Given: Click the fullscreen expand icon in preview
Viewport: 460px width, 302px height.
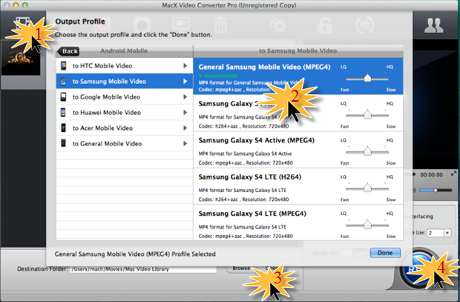Looking at the screenshot, I should [x=453, y=174].
